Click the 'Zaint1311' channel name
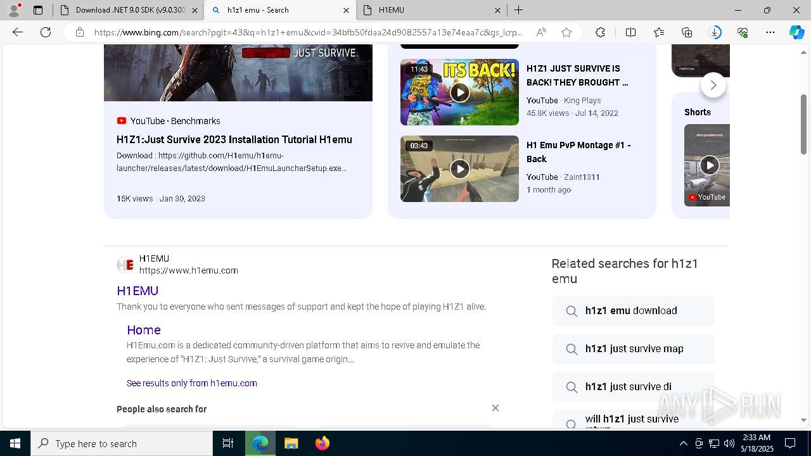811x456 pixels. (582, 177)
